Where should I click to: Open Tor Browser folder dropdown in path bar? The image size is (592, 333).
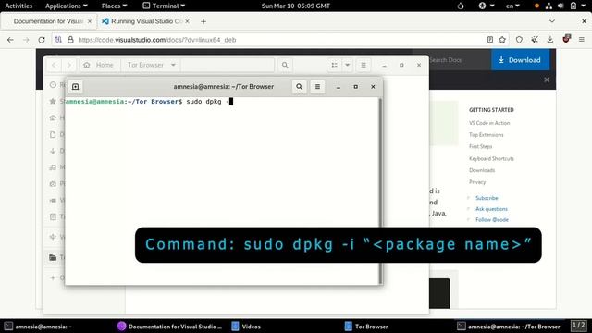coord(151,65)
